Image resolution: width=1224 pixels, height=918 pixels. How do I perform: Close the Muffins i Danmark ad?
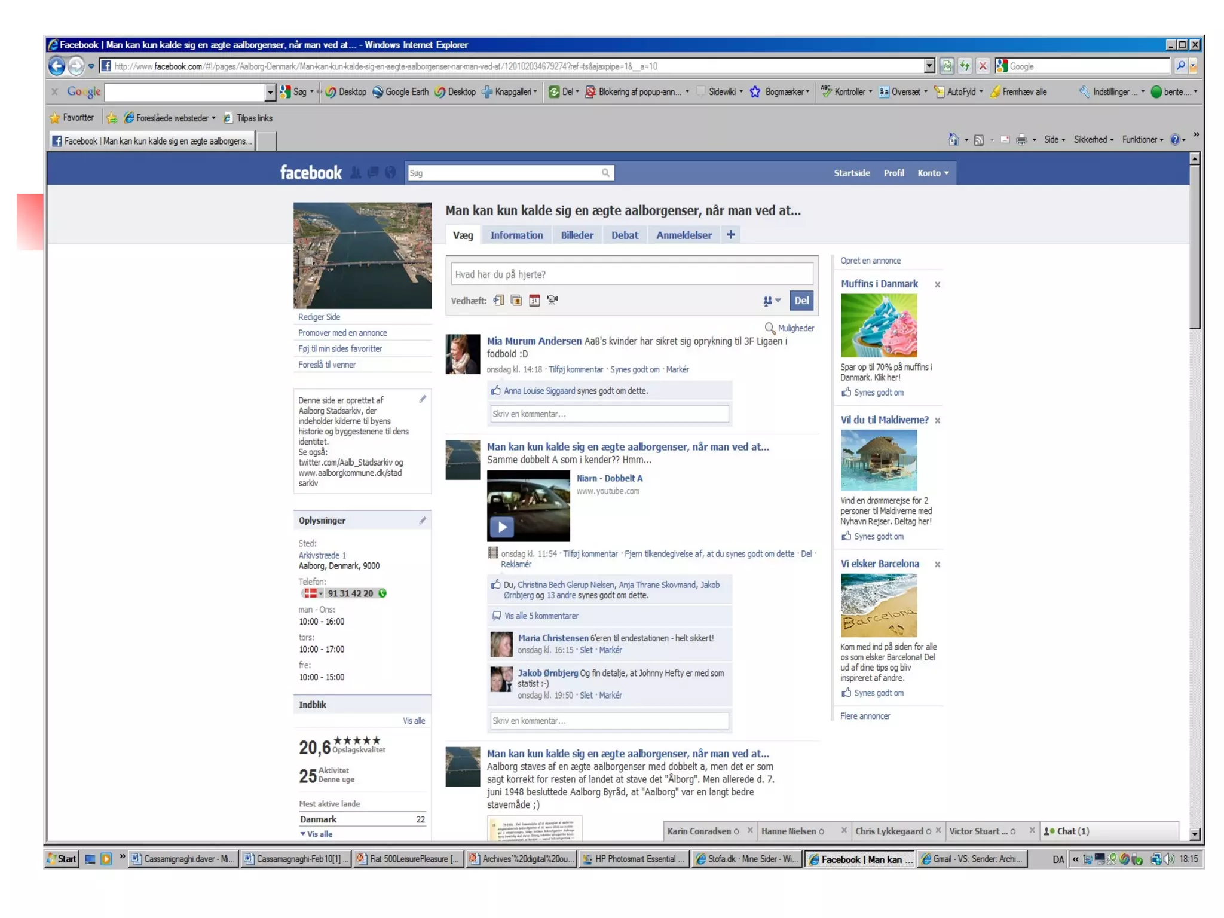937,284
